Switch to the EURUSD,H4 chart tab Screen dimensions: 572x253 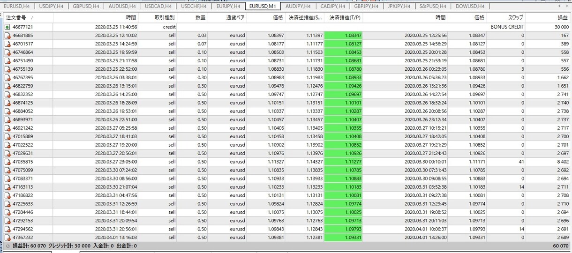[x=17, y=7]
